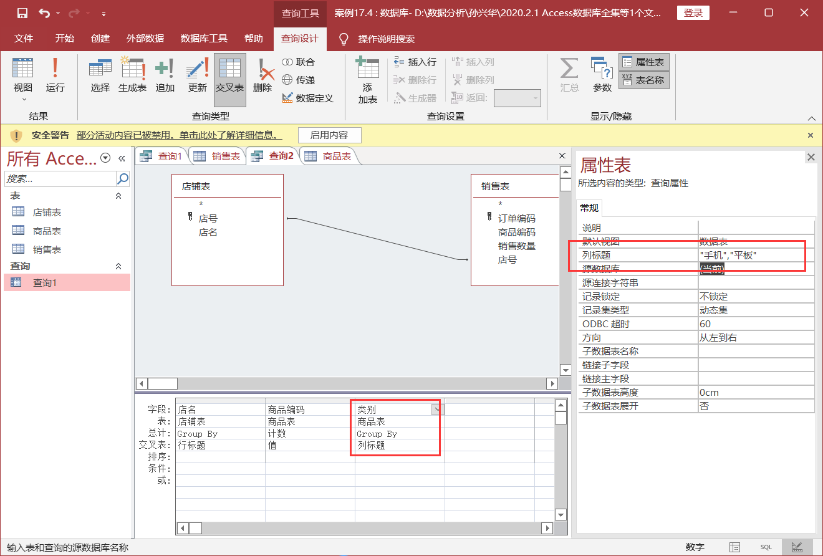Switch to Datasheet view in status bar
823x556 pixels.
click(x=735, y=547)
